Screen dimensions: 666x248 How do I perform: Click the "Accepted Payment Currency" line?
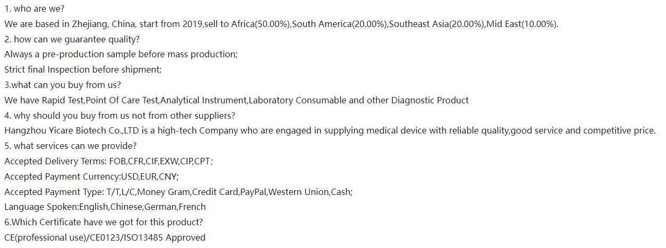point(91,176)
